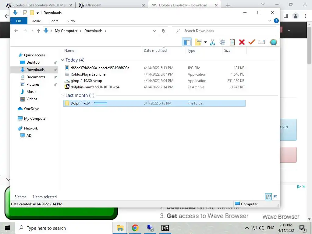
Task: Open Music in the navigation pane
Action: (x=31, y=92)
